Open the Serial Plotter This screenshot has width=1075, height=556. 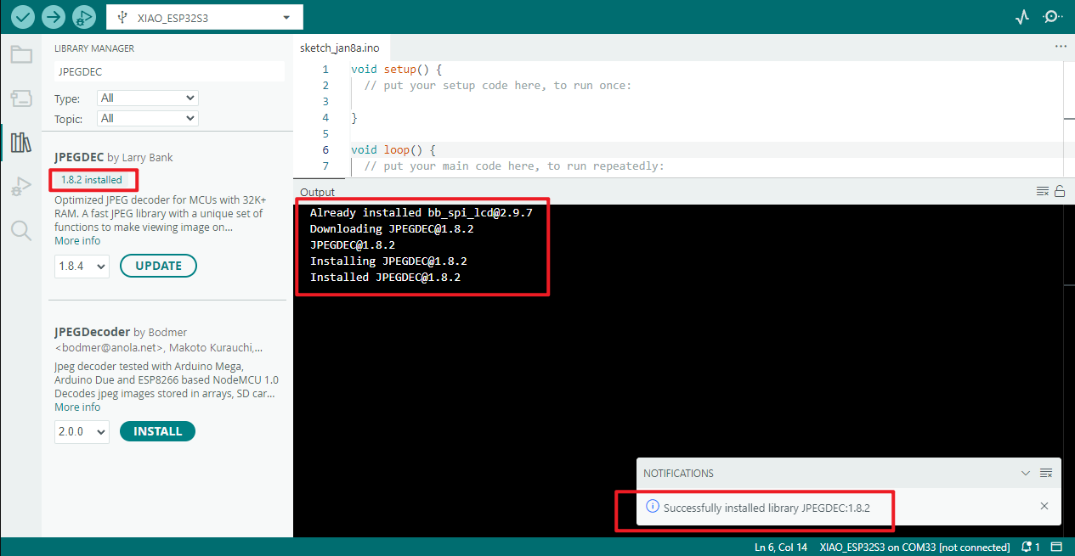(x=1022, y=17)
